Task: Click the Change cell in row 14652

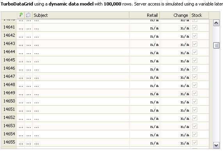Action: tap(175, 118)
